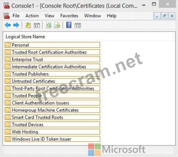178x157 pixels.
Task: Select the Personal certificate store
Action: pyautogui.click(x=52, y=45)
